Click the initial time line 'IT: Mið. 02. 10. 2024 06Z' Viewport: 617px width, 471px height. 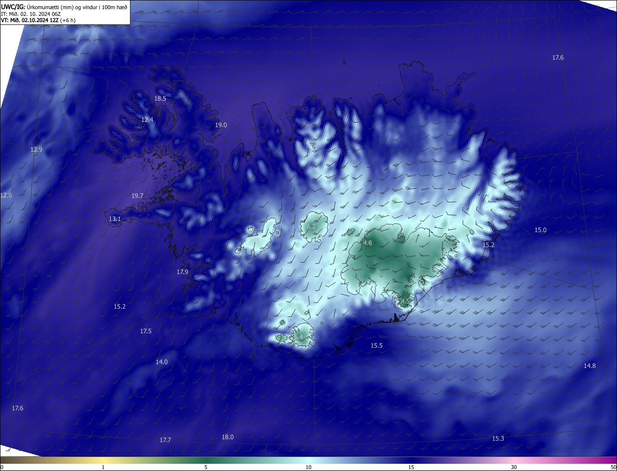[30, 13]
